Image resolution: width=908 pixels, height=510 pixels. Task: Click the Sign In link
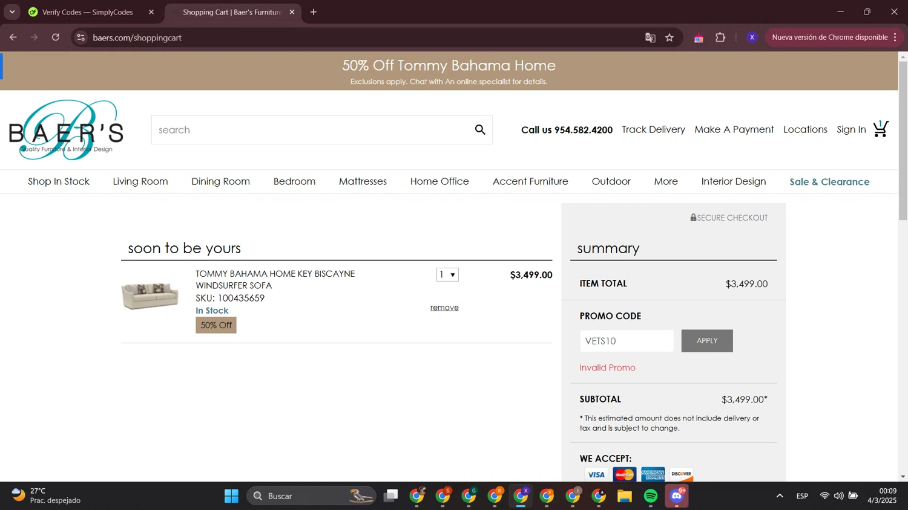point(851,129)
